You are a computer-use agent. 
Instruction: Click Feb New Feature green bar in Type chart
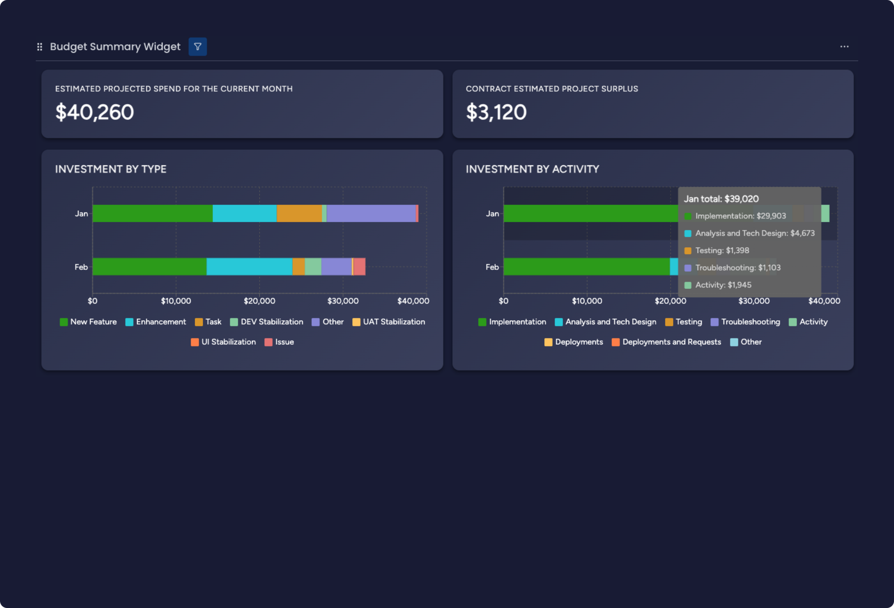pyautogui.click(x=149, y=266)
